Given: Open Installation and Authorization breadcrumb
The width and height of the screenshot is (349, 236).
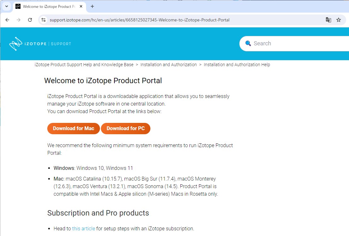Looking at the screenshot, I should [168, 65].
